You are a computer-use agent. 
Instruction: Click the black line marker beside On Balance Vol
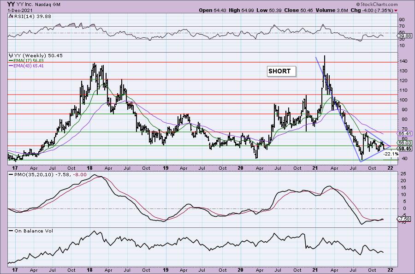[11, 231]
